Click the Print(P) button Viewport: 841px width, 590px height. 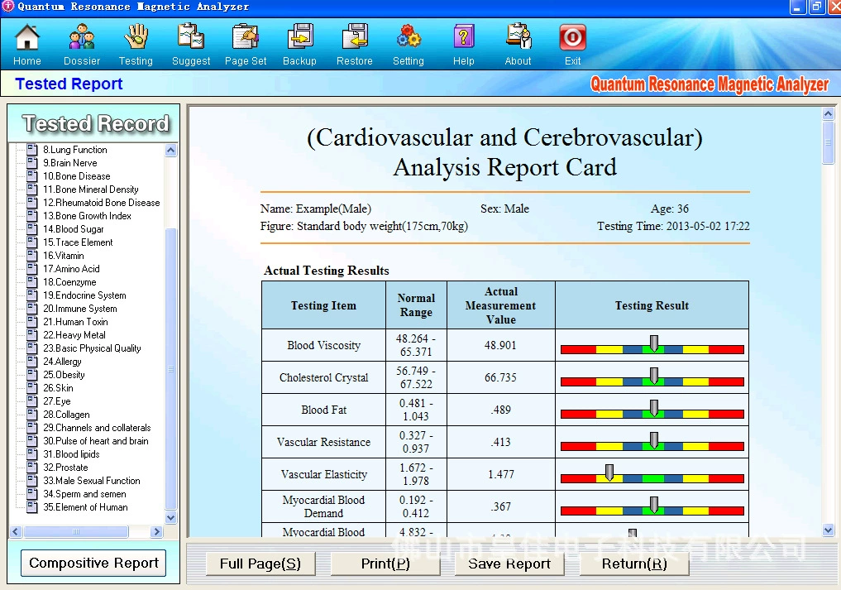[x=385, y=564]
